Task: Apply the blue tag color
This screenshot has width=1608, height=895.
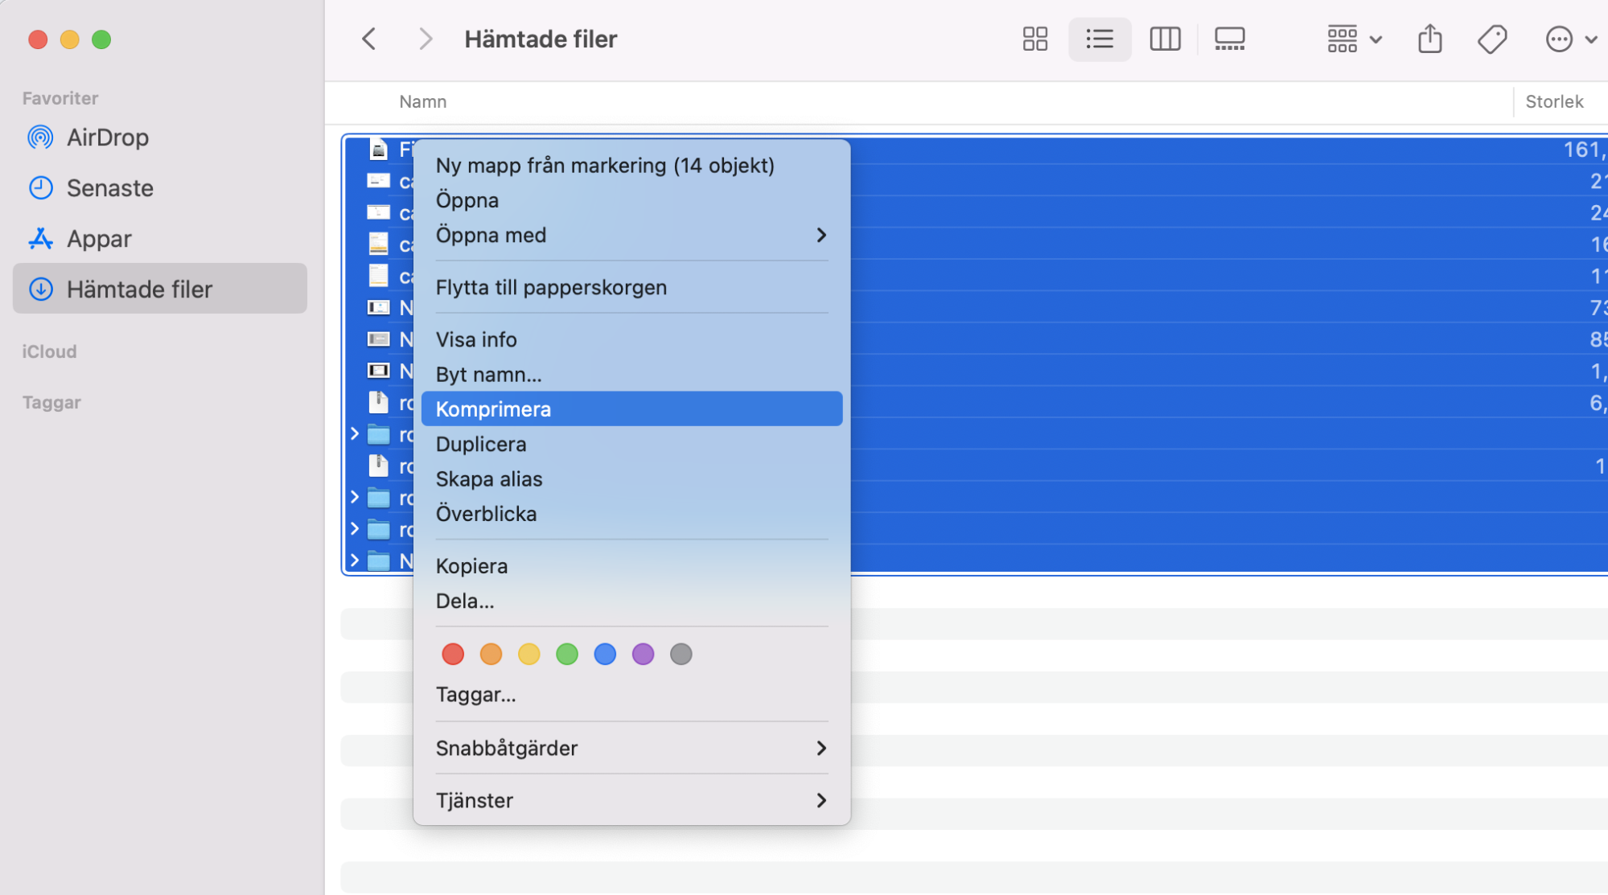Action: (x=605, y=654)
